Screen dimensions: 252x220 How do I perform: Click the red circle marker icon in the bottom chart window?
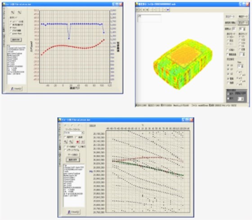tap(77, 142)
